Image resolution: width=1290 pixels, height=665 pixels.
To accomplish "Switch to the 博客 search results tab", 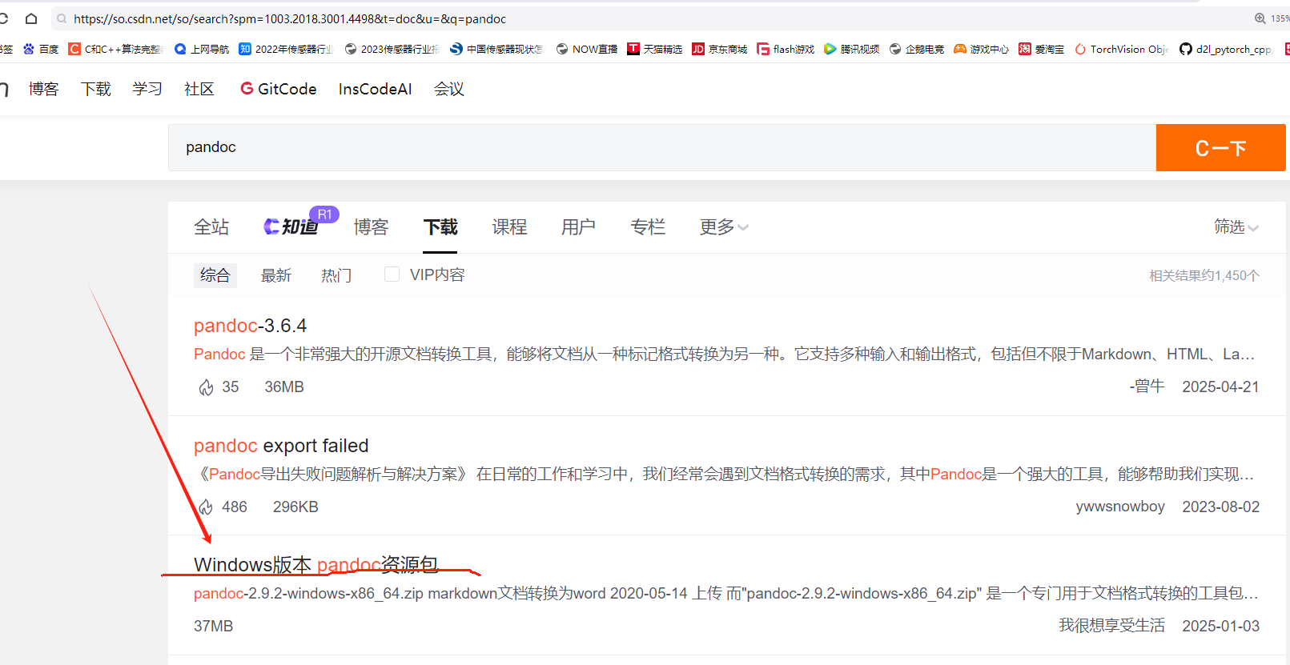I will tap(372, 227).
